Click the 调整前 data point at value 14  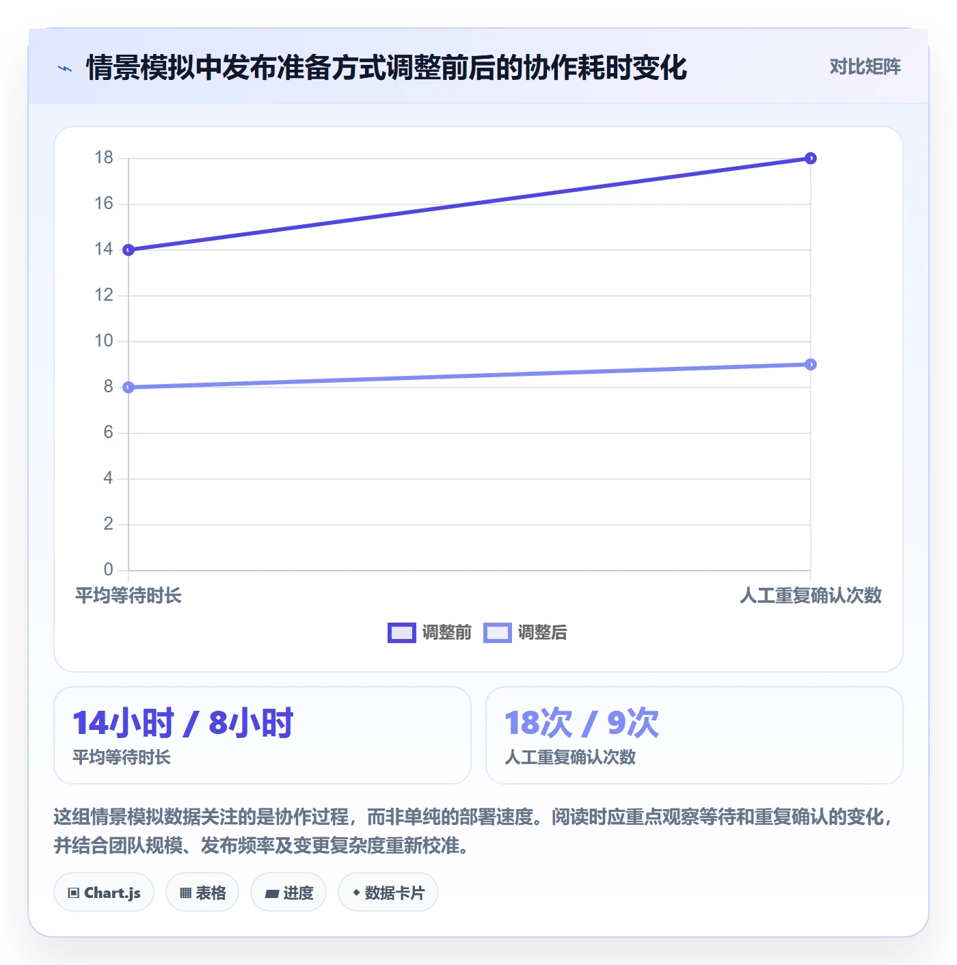coord(129,250)
